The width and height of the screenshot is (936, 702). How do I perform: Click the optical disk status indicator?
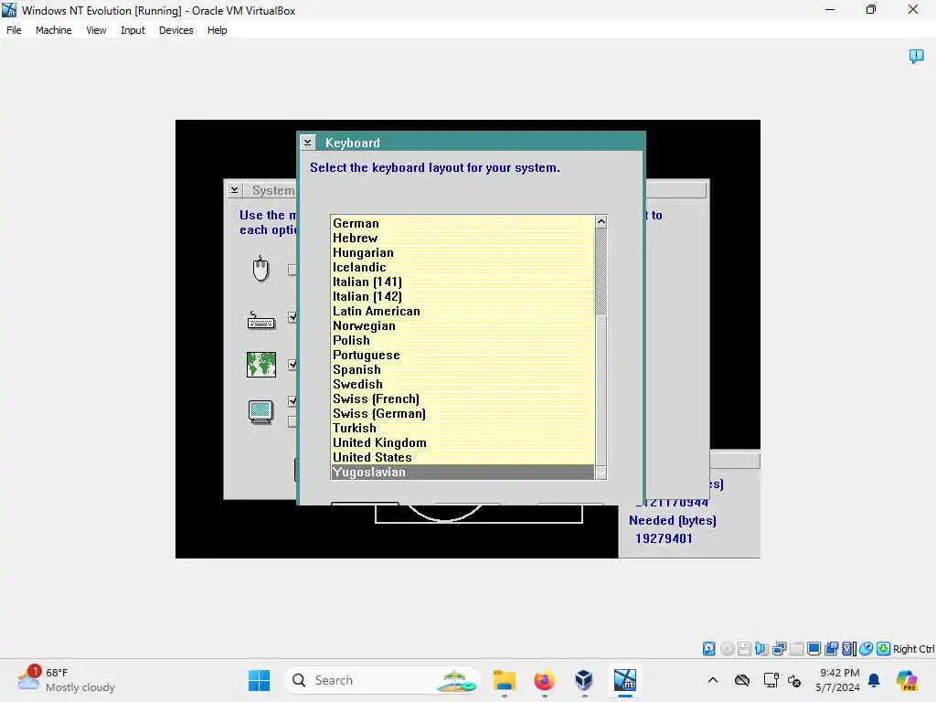tap(727, 648)
